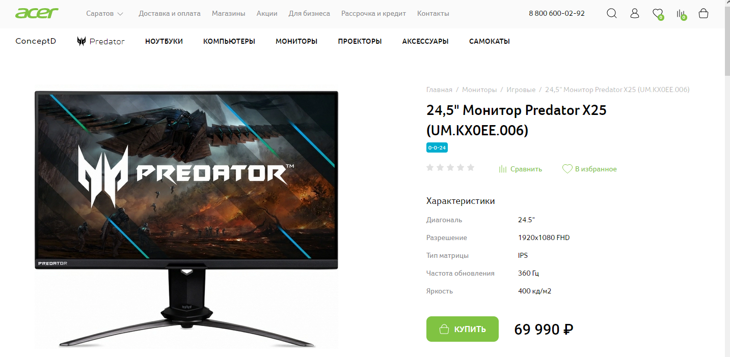Screen dimensions: 730x357
Task: Open the Игровые breadcrumb link
Action: pyautogui.click(x=521, y=90)
